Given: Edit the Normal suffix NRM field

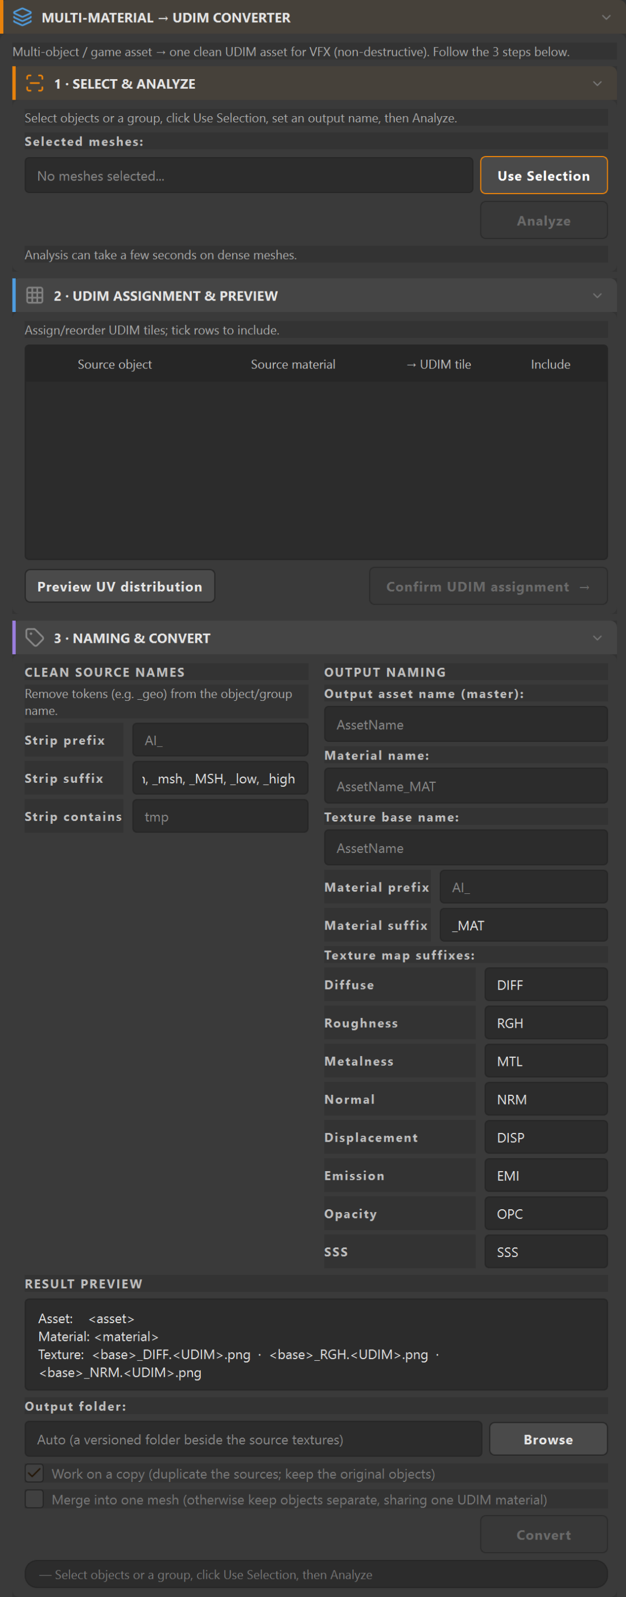Looking at the screenshot, I should pos(545,1099).
